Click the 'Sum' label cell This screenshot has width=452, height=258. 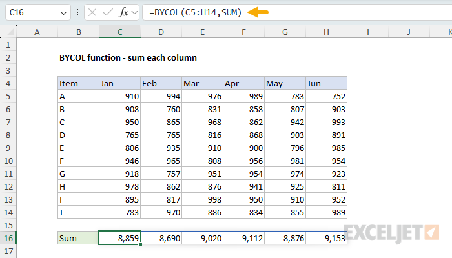click(78, 238)
